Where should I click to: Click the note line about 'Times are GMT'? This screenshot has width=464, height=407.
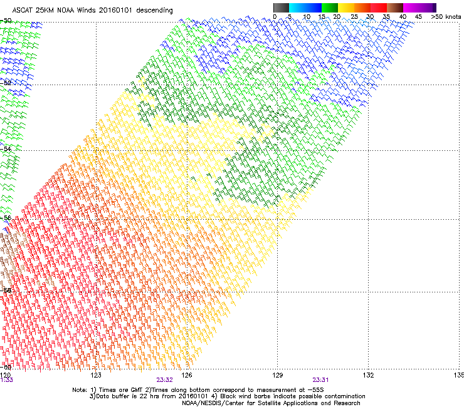(x=198, y=390)
